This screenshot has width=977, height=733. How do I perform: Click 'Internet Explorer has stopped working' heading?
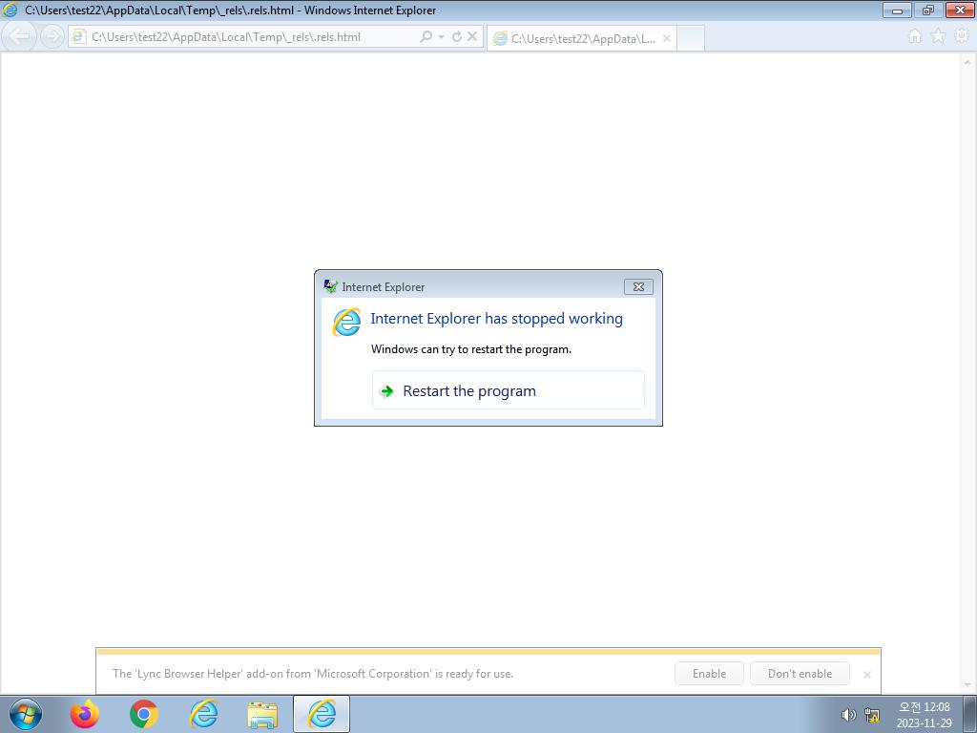coord(496,319)
